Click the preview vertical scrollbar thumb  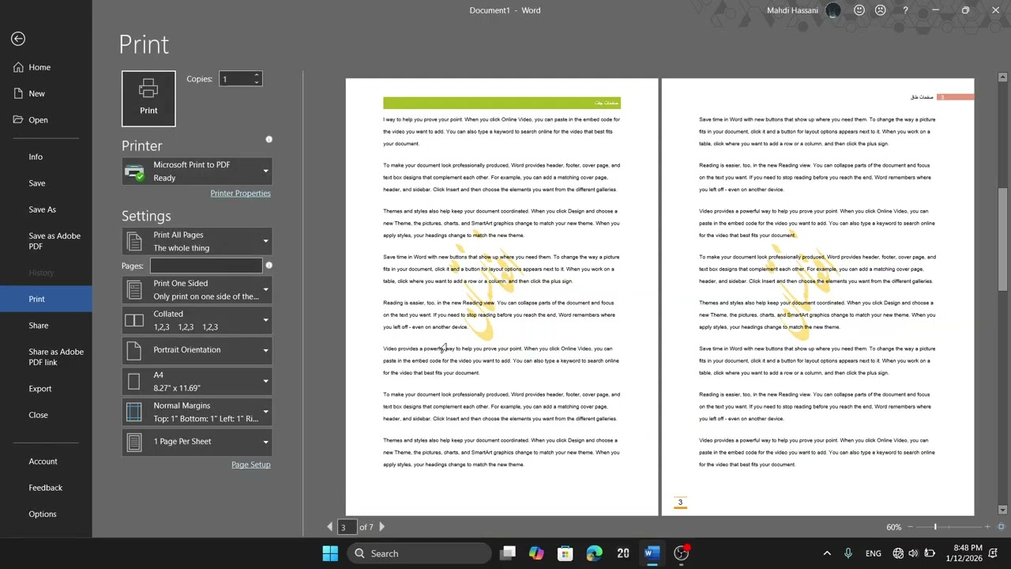[x=1003, y=239]
